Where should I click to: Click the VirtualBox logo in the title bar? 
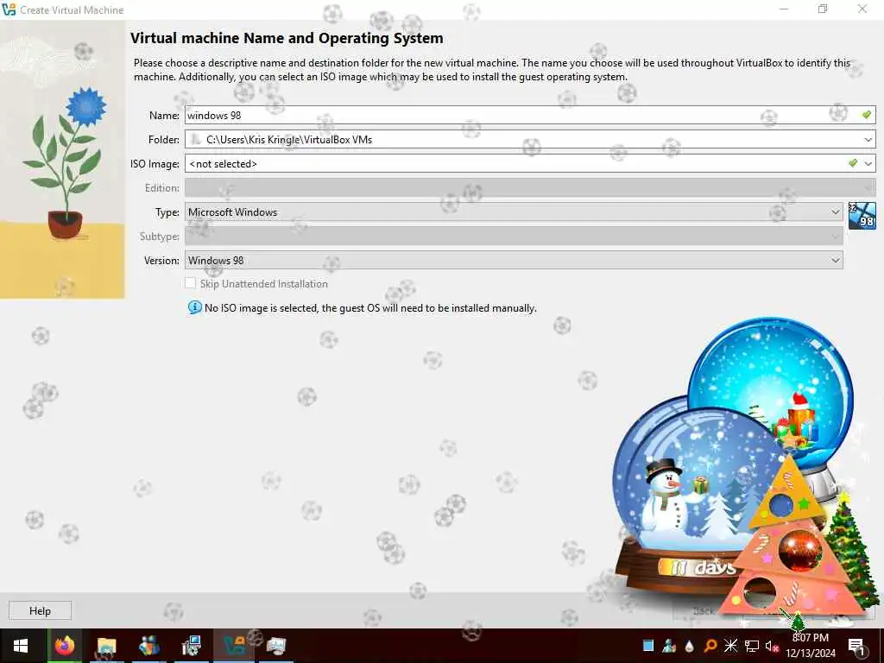9,9
